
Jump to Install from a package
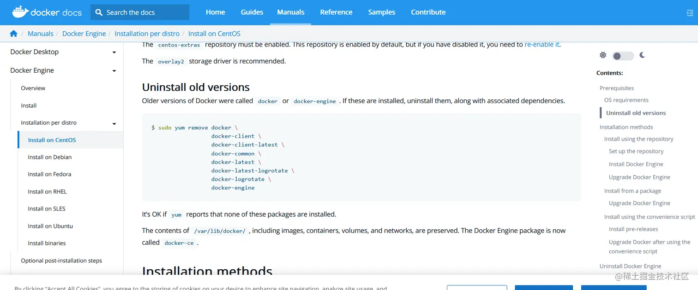click(x=633, y=191)
